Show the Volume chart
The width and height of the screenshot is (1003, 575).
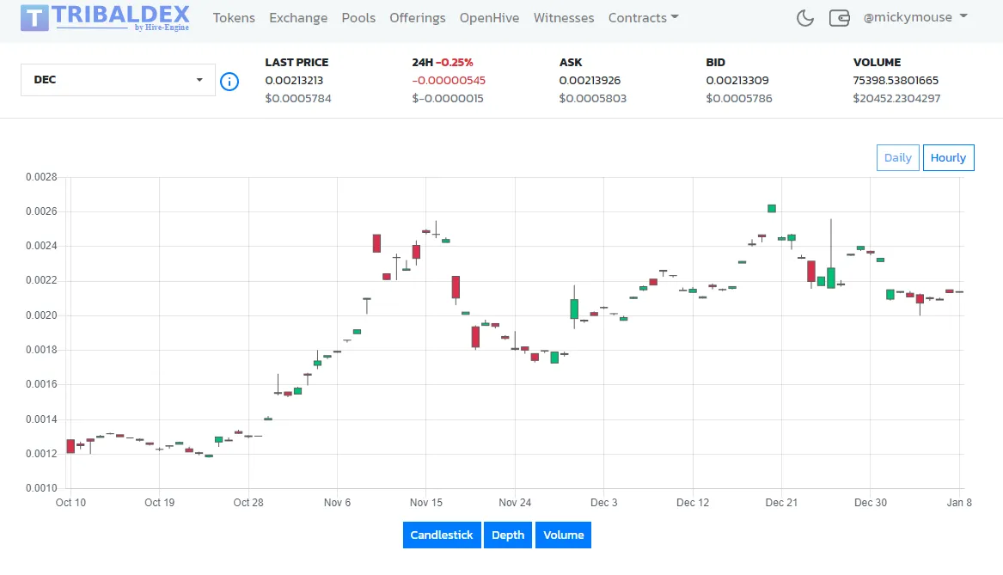click(x=564, y=535)
